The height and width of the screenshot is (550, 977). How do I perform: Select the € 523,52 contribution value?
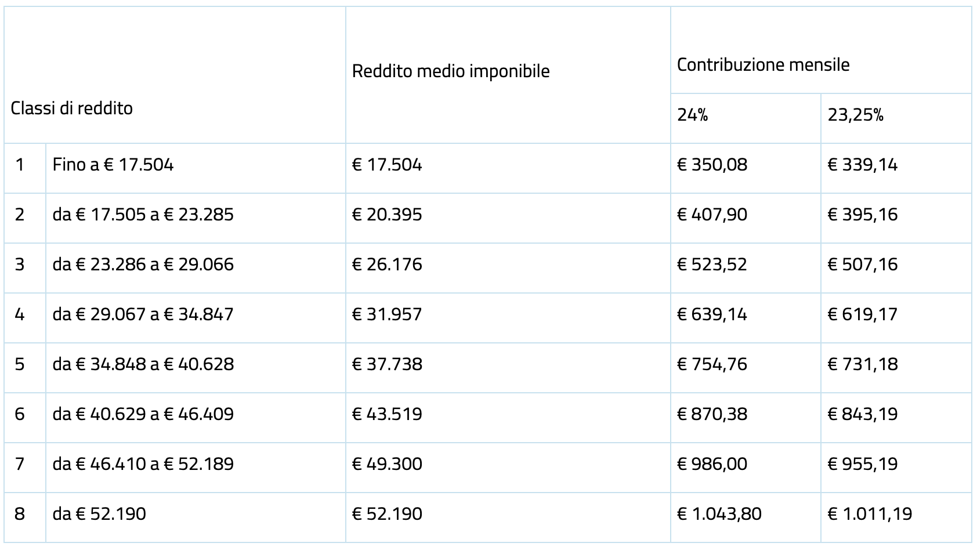pyautogui.click(x=712, y=265)
